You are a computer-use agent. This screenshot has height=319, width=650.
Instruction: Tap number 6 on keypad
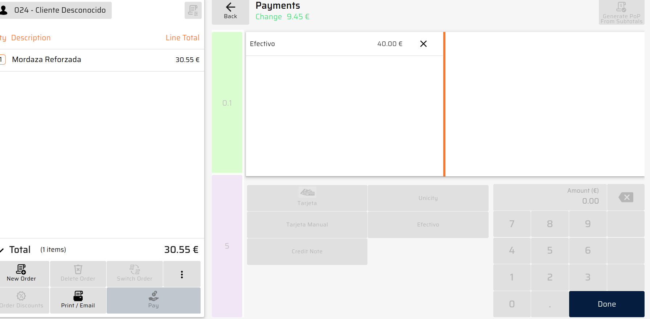point(588,250)
